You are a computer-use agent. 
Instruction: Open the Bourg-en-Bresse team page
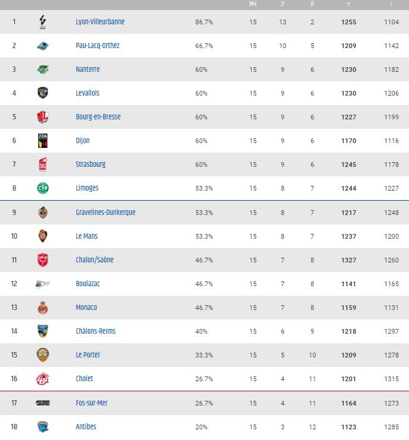tap(98, 117)
